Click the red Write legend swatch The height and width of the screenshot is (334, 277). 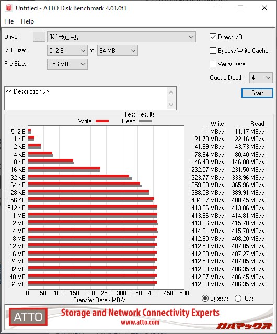[x=102, y=121]
